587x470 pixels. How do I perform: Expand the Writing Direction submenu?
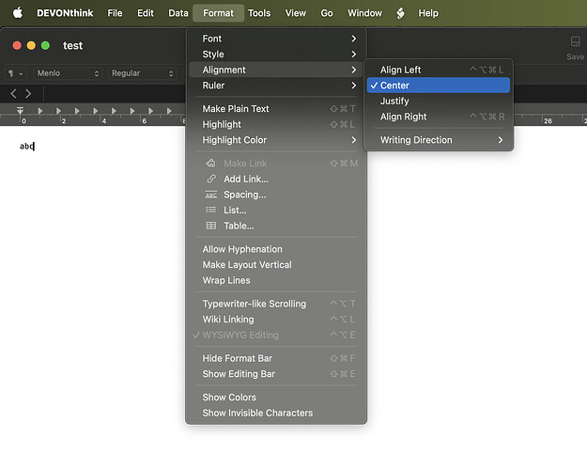coord(439,140)
